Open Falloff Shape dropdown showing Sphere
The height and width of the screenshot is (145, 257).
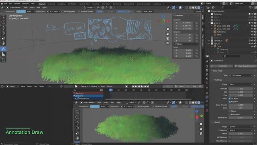pyautogui.click(x=241, y=127)
